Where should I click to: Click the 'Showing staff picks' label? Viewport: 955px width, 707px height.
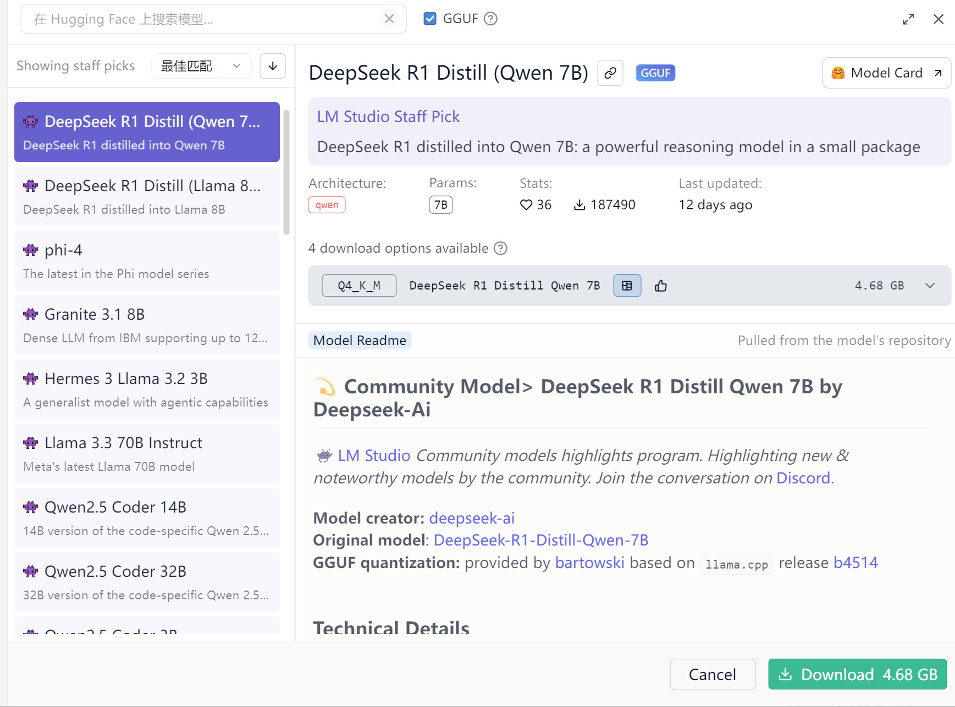pyautogui.click(x=75, y=66)
